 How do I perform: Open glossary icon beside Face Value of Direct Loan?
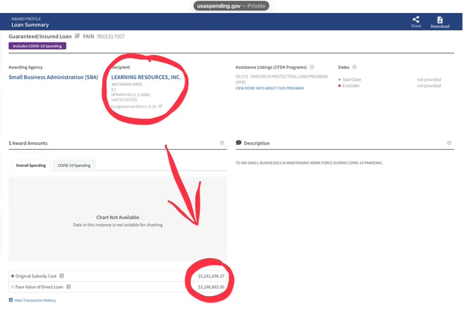pyautogui.click(x=69, y=287)
